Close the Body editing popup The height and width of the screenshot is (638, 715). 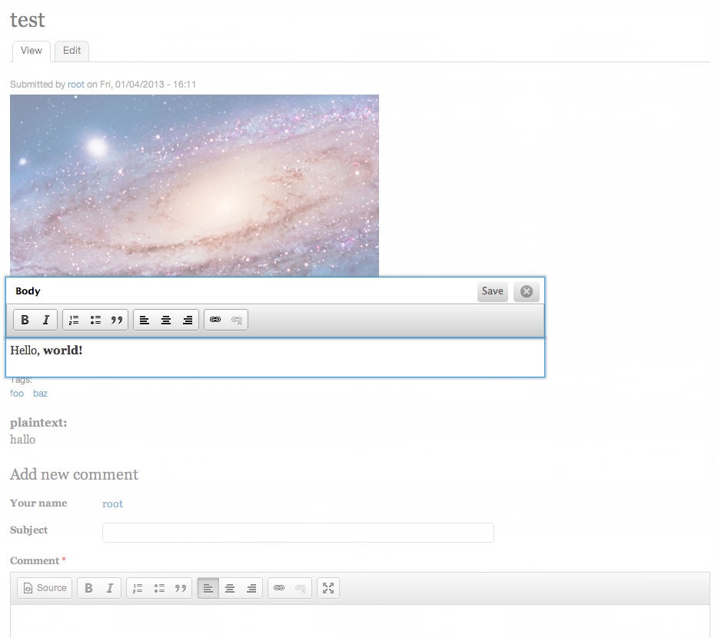coord(526,291)
